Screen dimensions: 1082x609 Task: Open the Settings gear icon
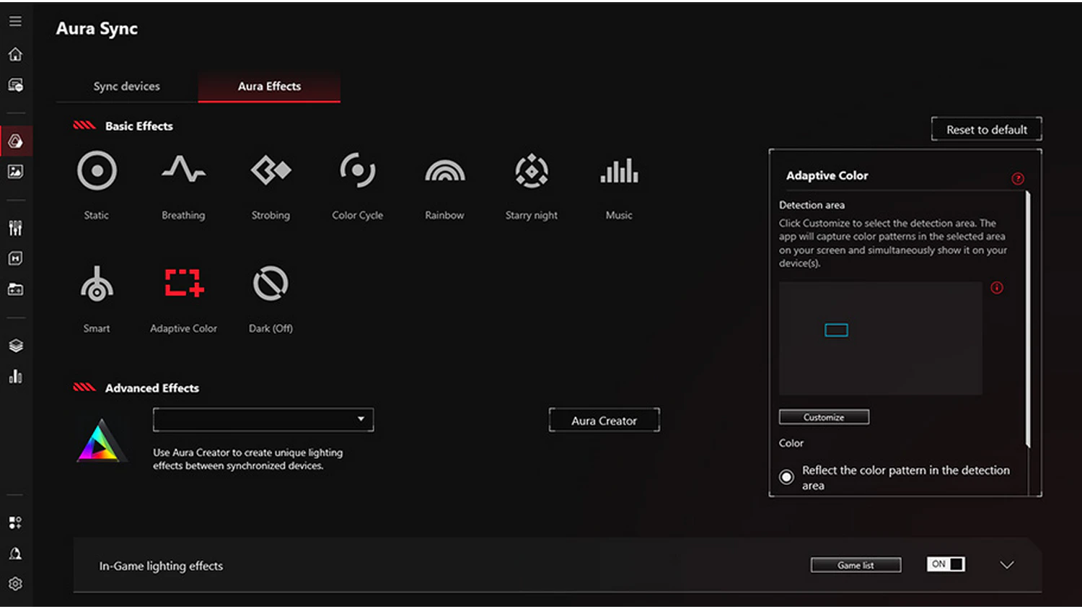coord(15,584)
